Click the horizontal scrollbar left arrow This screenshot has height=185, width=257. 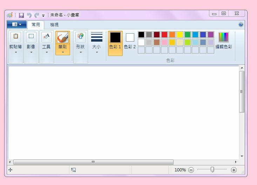point(10,162)
